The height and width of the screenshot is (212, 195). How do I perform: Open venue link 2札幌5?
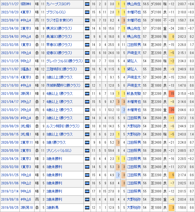(x=26, y=126)
